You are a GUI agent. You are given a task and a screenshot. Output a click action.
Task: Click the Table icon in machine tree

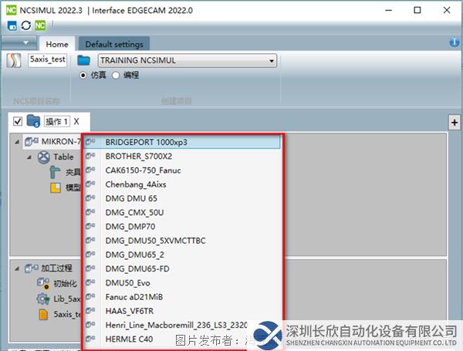(x=43, y=157)
